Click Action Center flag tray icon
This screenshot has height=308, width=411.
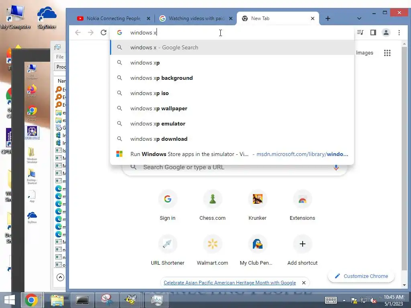coord(354,300)
